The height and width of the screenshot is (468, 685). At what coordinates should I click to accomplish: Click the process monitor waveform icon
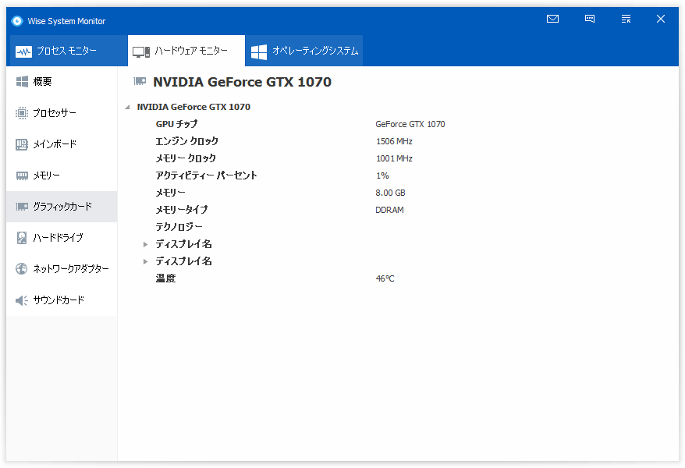tap(23, 52)
